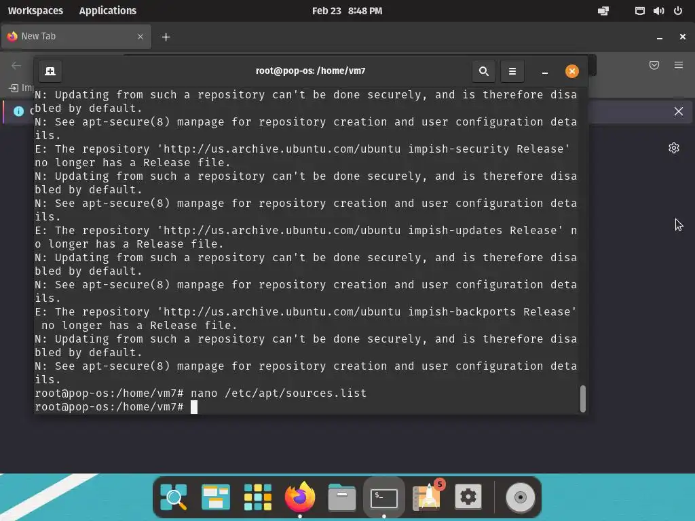Switch to Firefox from the dock
This screenshot has width=695, height=521.
[x=299, y=497]
